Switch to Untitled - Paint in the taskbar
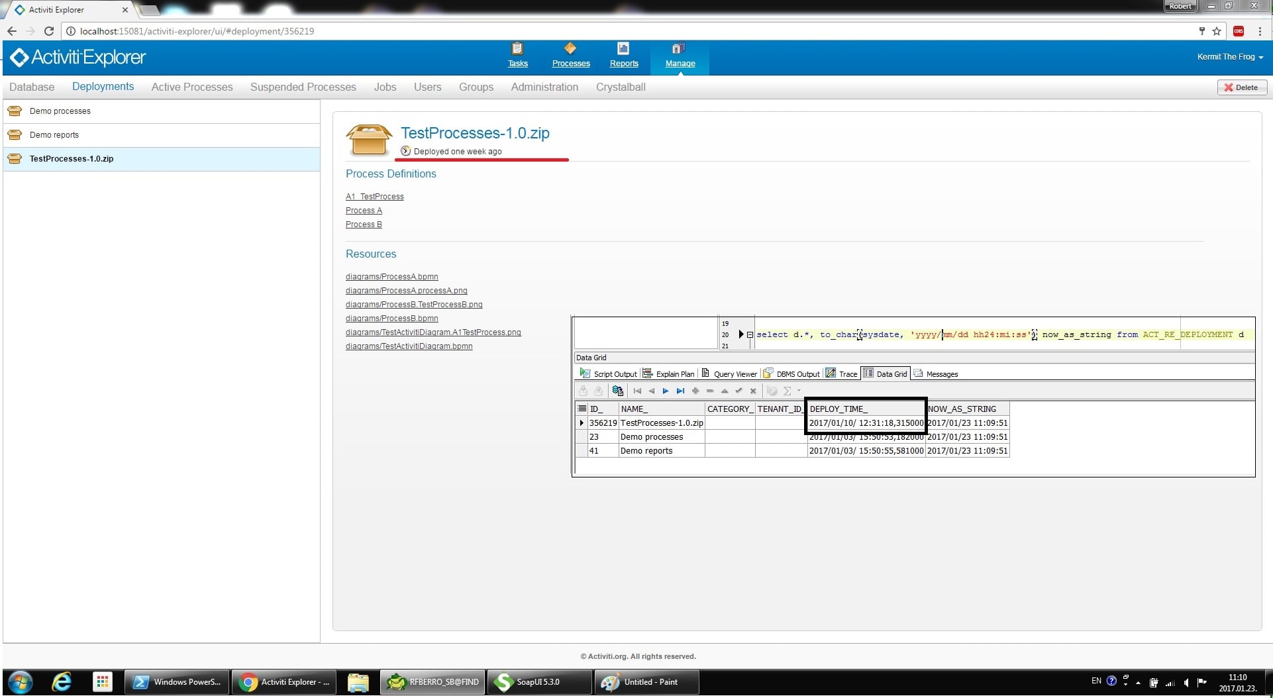The width and height of the screenshot is (1273, 698). [646, 682]
